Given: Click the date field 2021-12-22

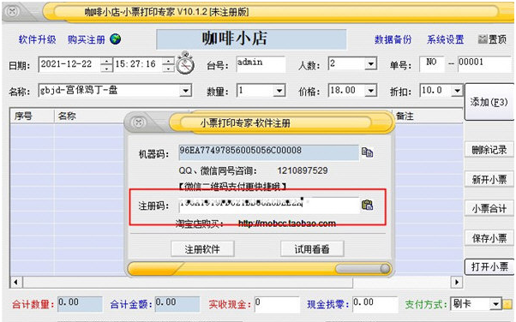Looking at the screenshot, I should click(69, 64).
